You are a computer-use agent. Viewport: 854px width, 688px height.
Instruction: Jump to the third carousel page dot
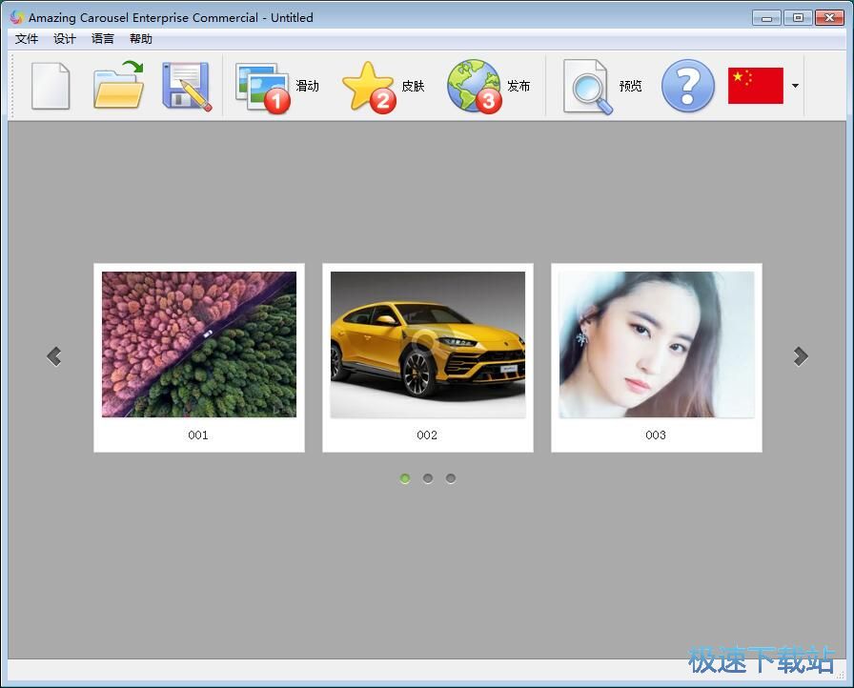tap(451, 478)
